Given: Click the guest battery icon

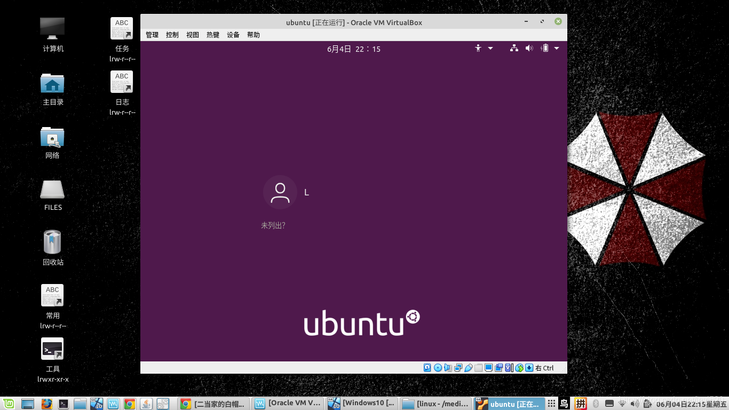Looking at the screenshot, I should (544, 49).
